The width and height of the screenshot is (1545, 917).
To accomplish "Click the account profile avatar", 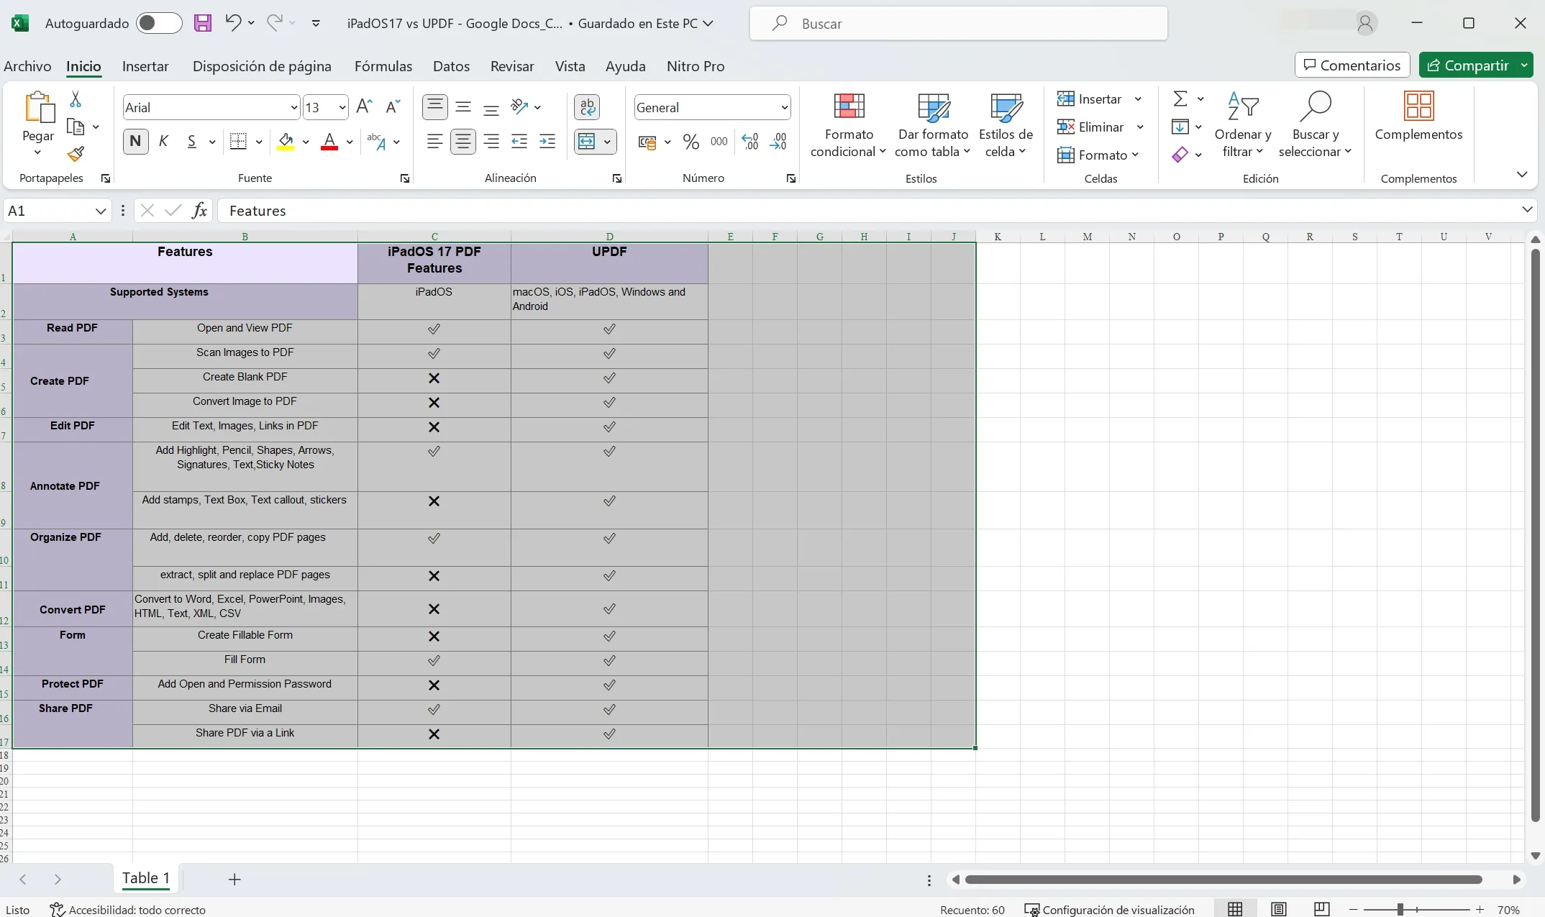I will (1365, 23).
